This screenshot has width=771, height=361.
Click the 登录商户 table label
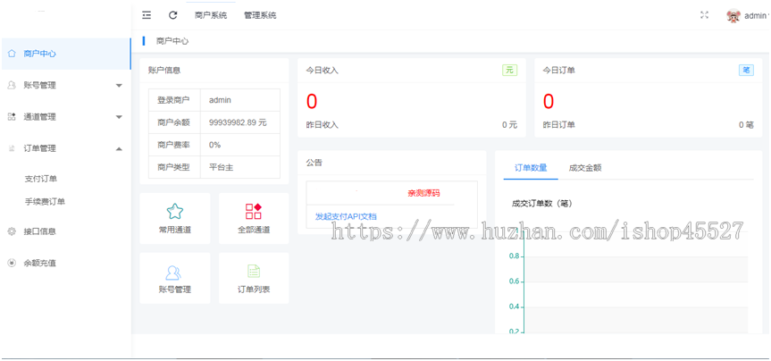click(x=173, y=100)
